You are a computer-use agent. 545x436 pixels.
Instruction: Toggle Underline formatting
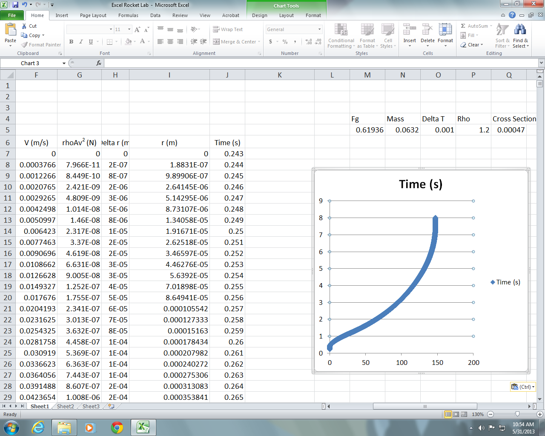[91, 42]
